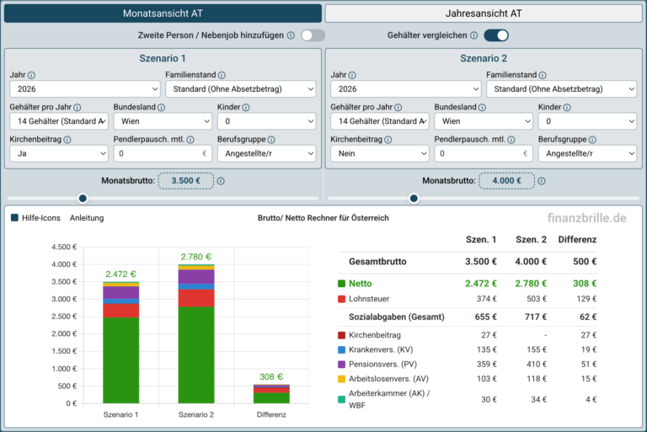Show help for Familienstand in Szenario 1
Viewport: 647px width, 432px height.
pyautogui.click(x=222, y=75)
